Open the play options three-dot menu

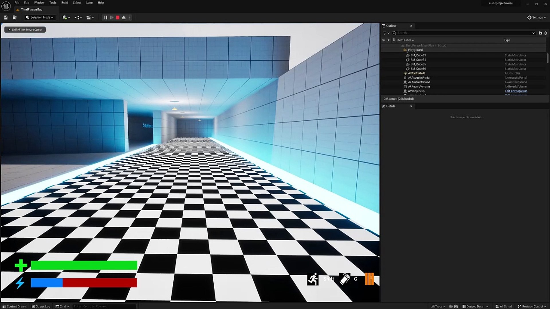coord(130,17)
